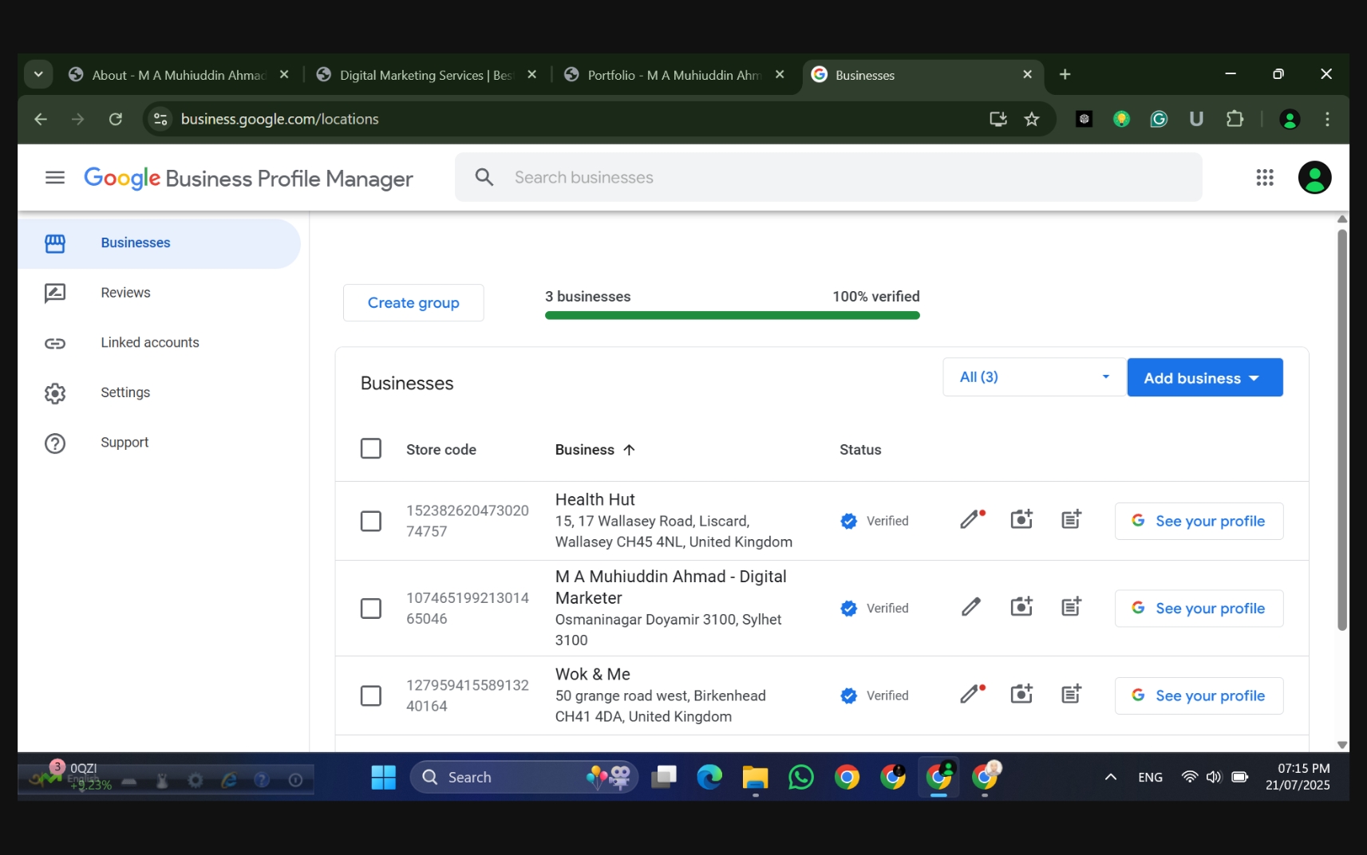Check the Health Hut row checkbox
This screenshot has height=855, width=1367.
(x=371, y=521)
